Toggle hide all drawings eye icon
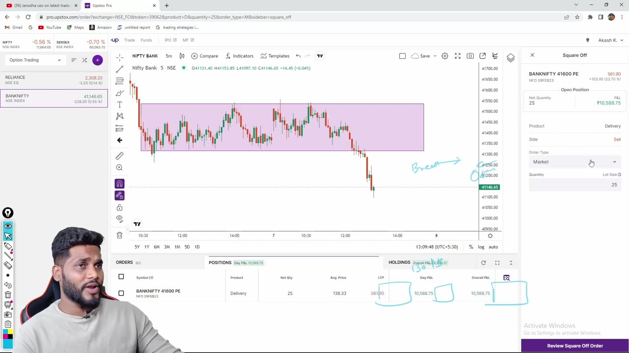The height and width of the screenshot is (353, 629). 119,219
